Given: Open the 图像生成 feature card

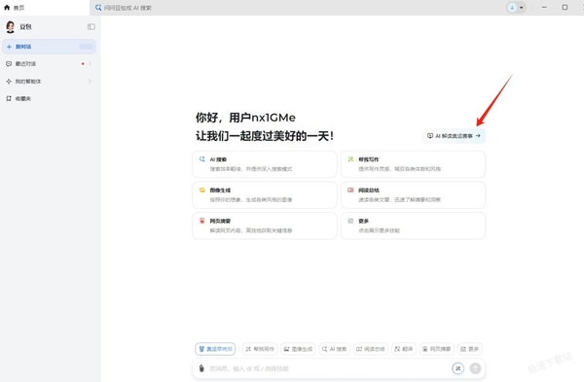Looking at the screenshot, I should point(265,195).
